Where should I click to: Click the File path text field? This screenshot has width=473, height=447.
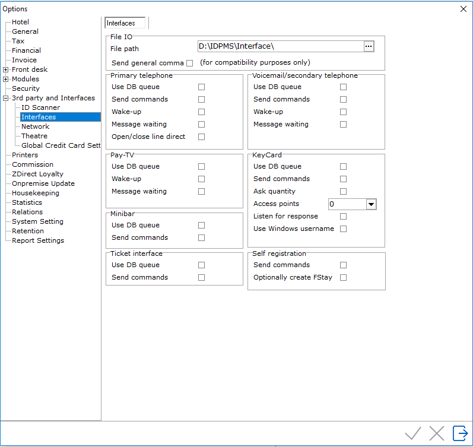pyautogui.click(x=279, y=46)
